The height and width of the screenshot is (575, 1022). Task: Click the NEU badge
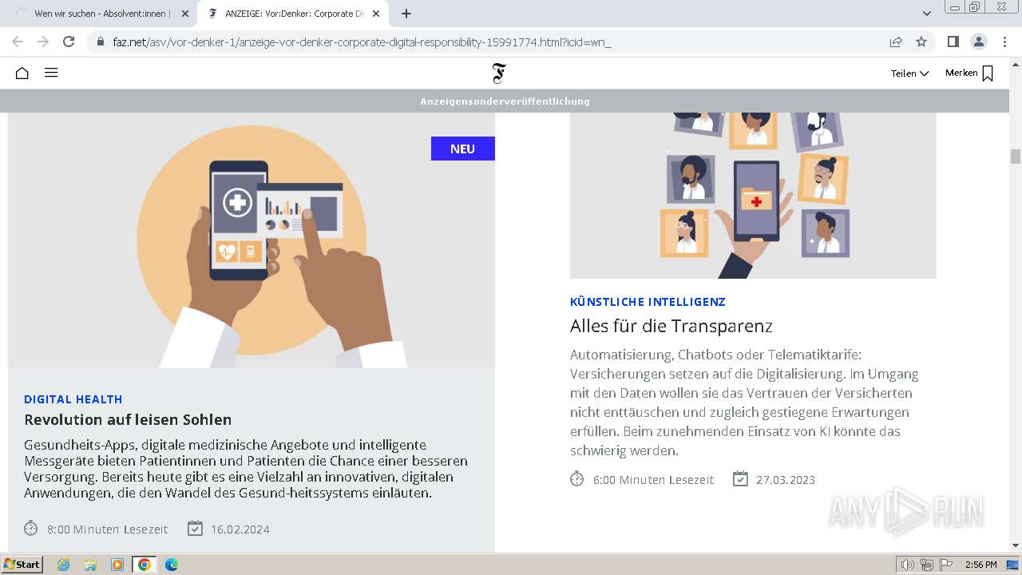tap(462, 149)
